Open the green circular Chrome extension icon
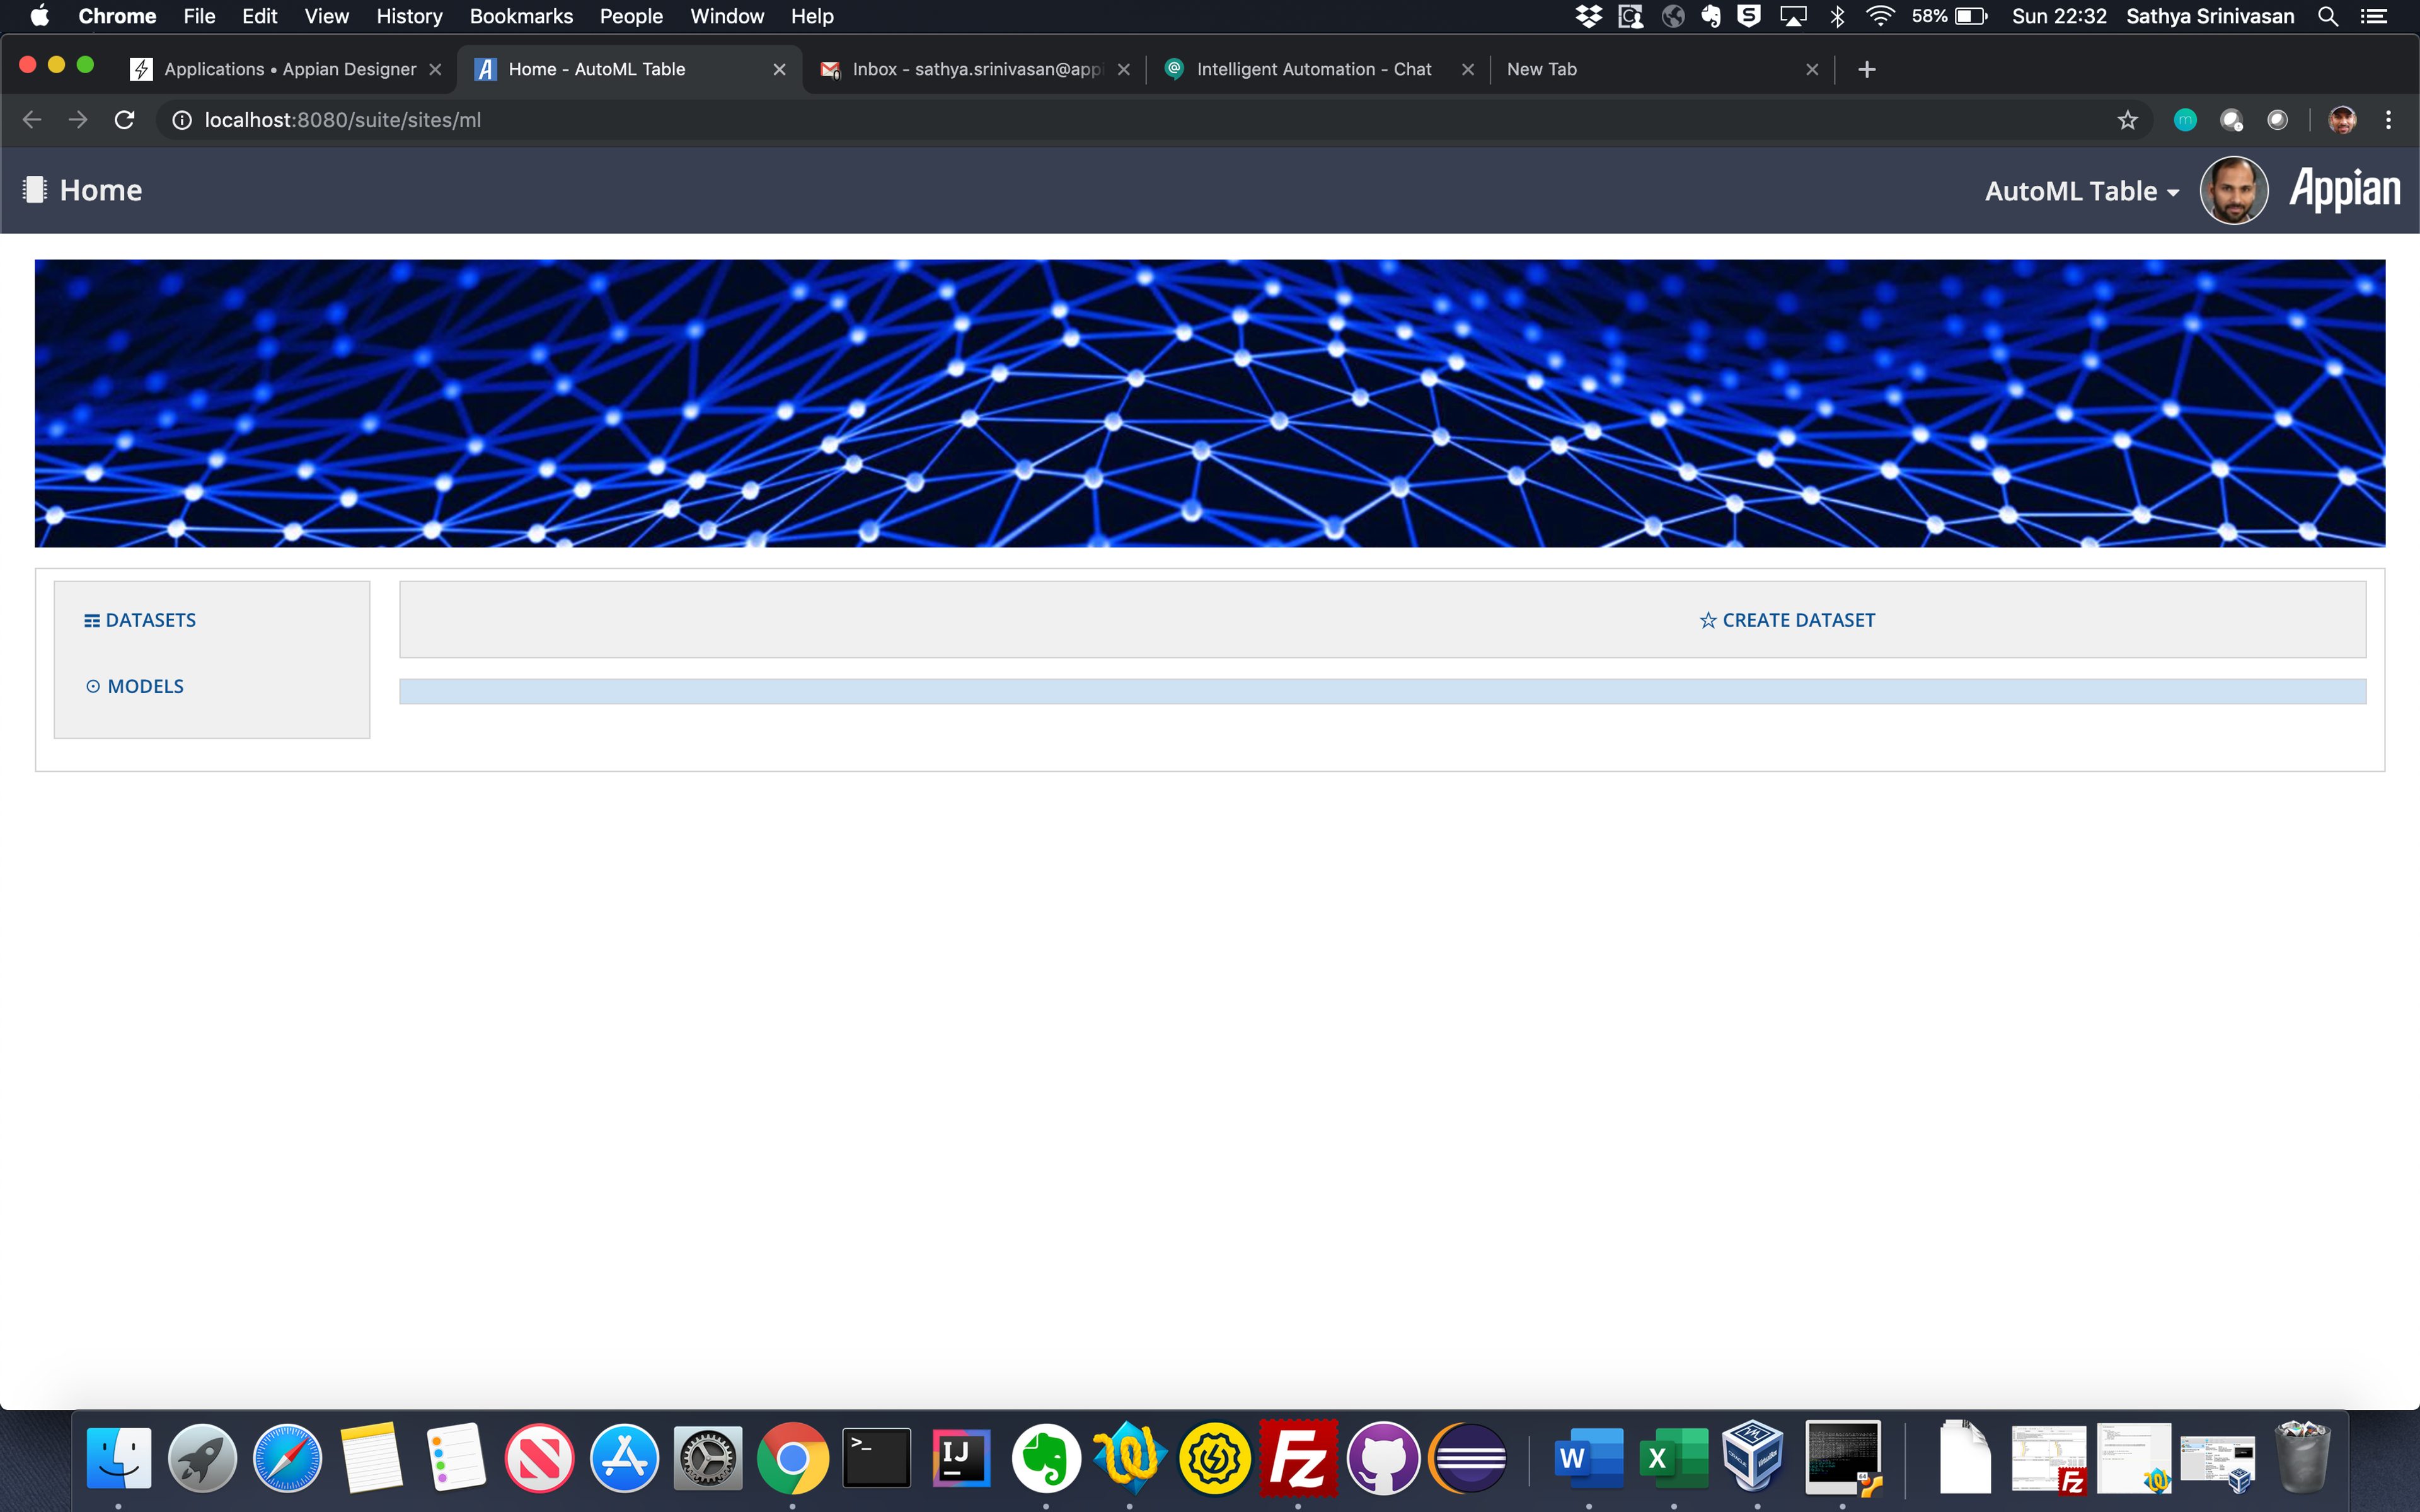This screenshot has height=1512, width=2420. 2185,120
